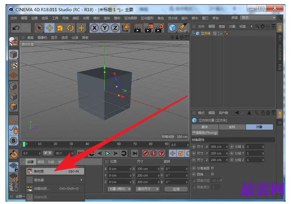
Task: Select the Live Selection cursor tool
Action: click(39, 28)
